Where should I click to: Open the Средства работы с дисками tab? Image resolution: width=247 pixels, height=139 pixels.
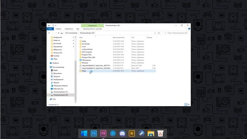click(93, 29)
